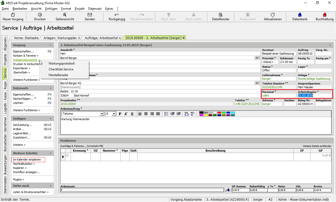Open the font size dropdown

pyautogui.click(x=114, y=114)
